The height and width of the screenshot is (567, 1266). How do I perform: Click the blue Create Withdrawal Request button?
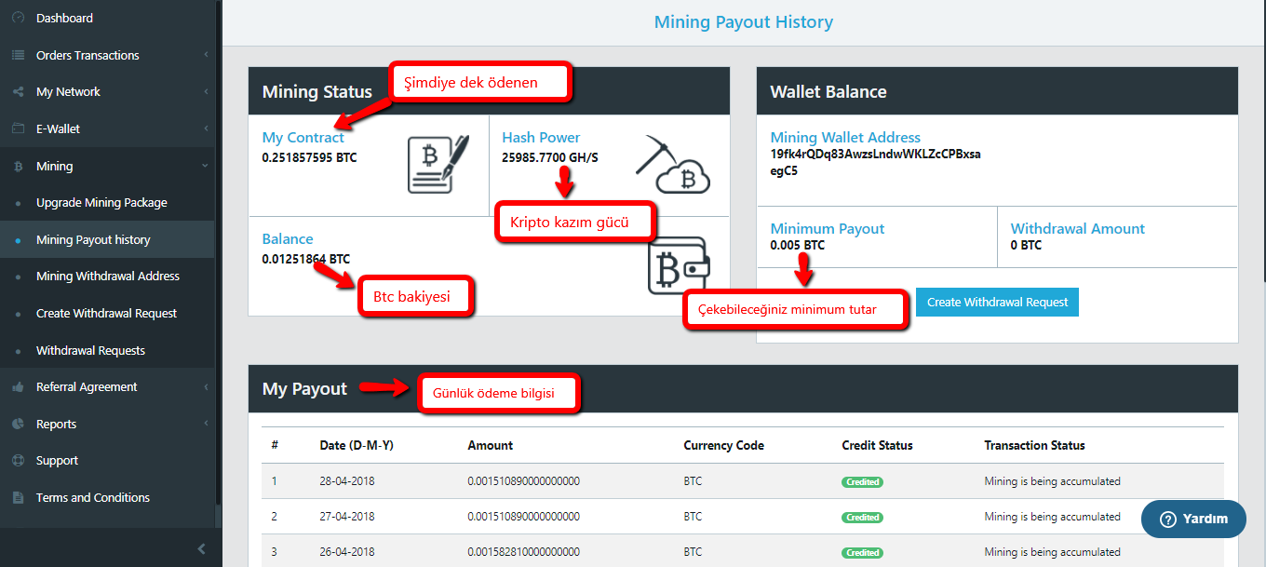pos(997,303)
